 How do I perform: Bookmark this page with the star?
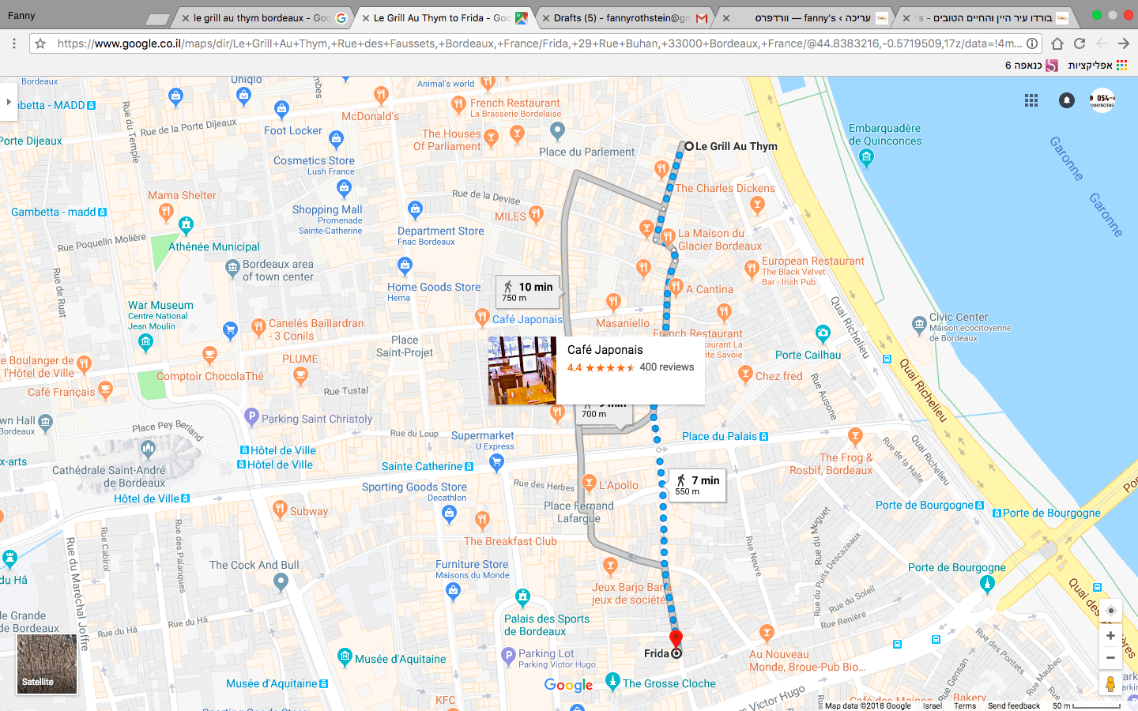[x=40, y=43]
